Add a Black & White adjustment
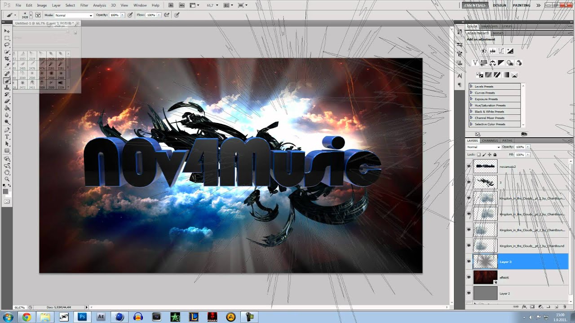Image resolution: width=575 pixels, height=323 pixels. 501,63
